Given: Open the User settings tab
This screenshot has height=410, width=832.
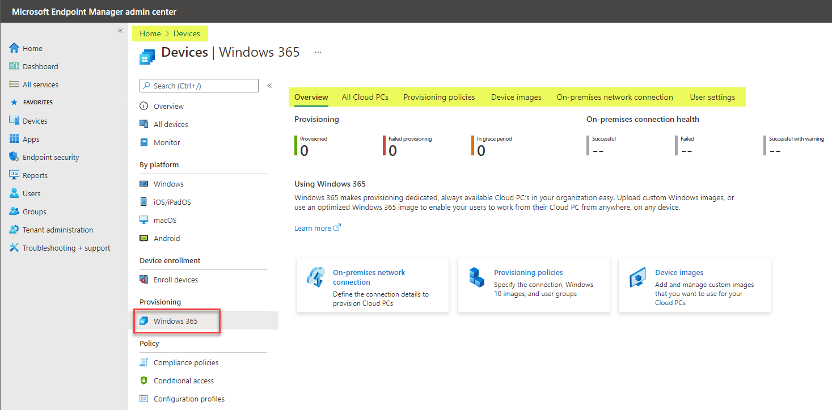Looking at the screenshot, I should pyautogui.click(x=712, y=97).
